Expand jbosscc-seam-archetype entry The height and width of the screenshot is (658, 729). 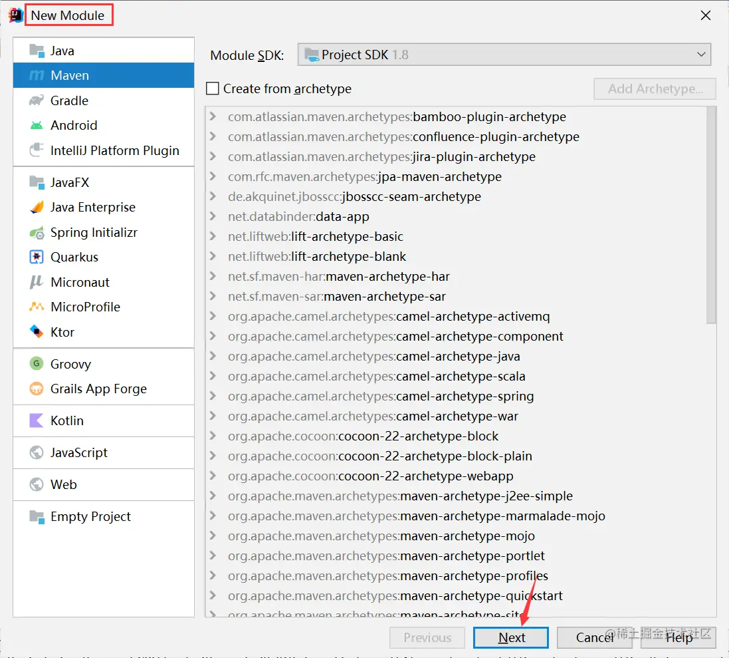click(x=213, y=196)
